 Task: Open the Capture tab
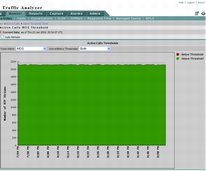point(56,14)
